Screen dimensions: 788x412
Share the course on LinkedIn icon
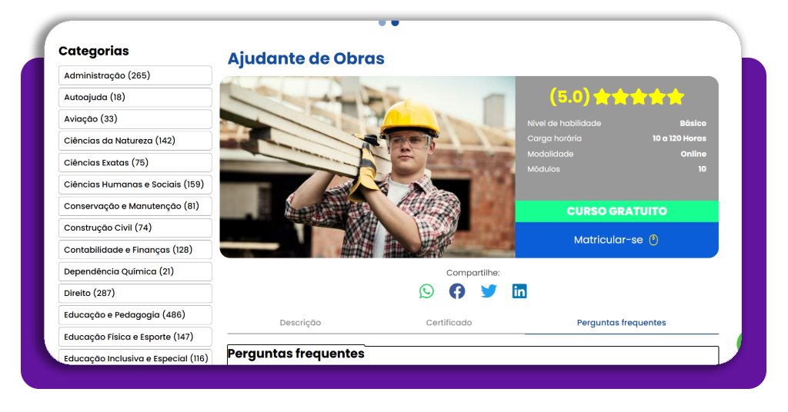[x=519, y=291]
